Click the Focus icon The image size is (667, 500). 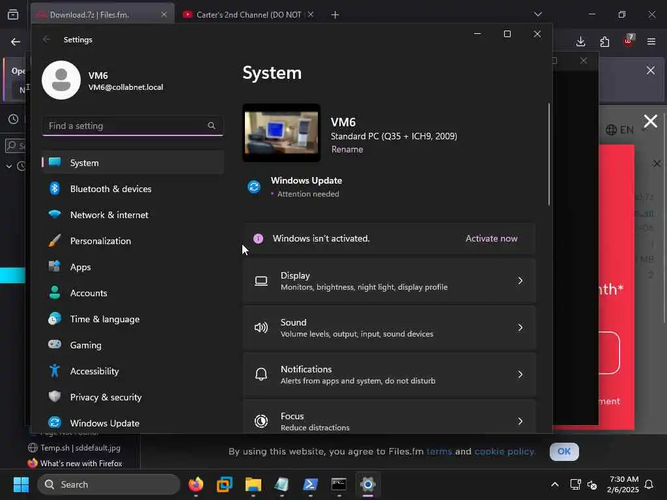[x=261, y=421]
